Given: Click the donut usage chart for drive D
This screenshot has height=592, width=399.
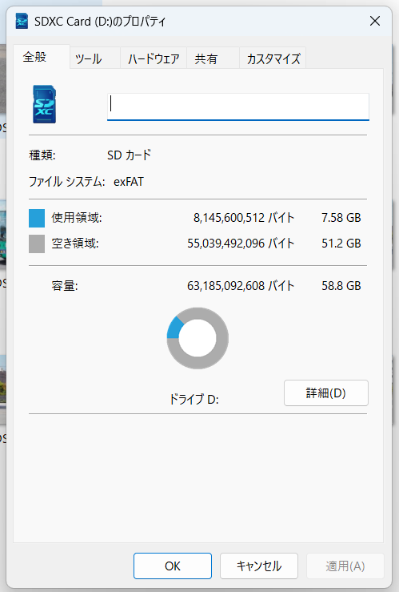Looking at the screenshot, I should click(198, 338).
